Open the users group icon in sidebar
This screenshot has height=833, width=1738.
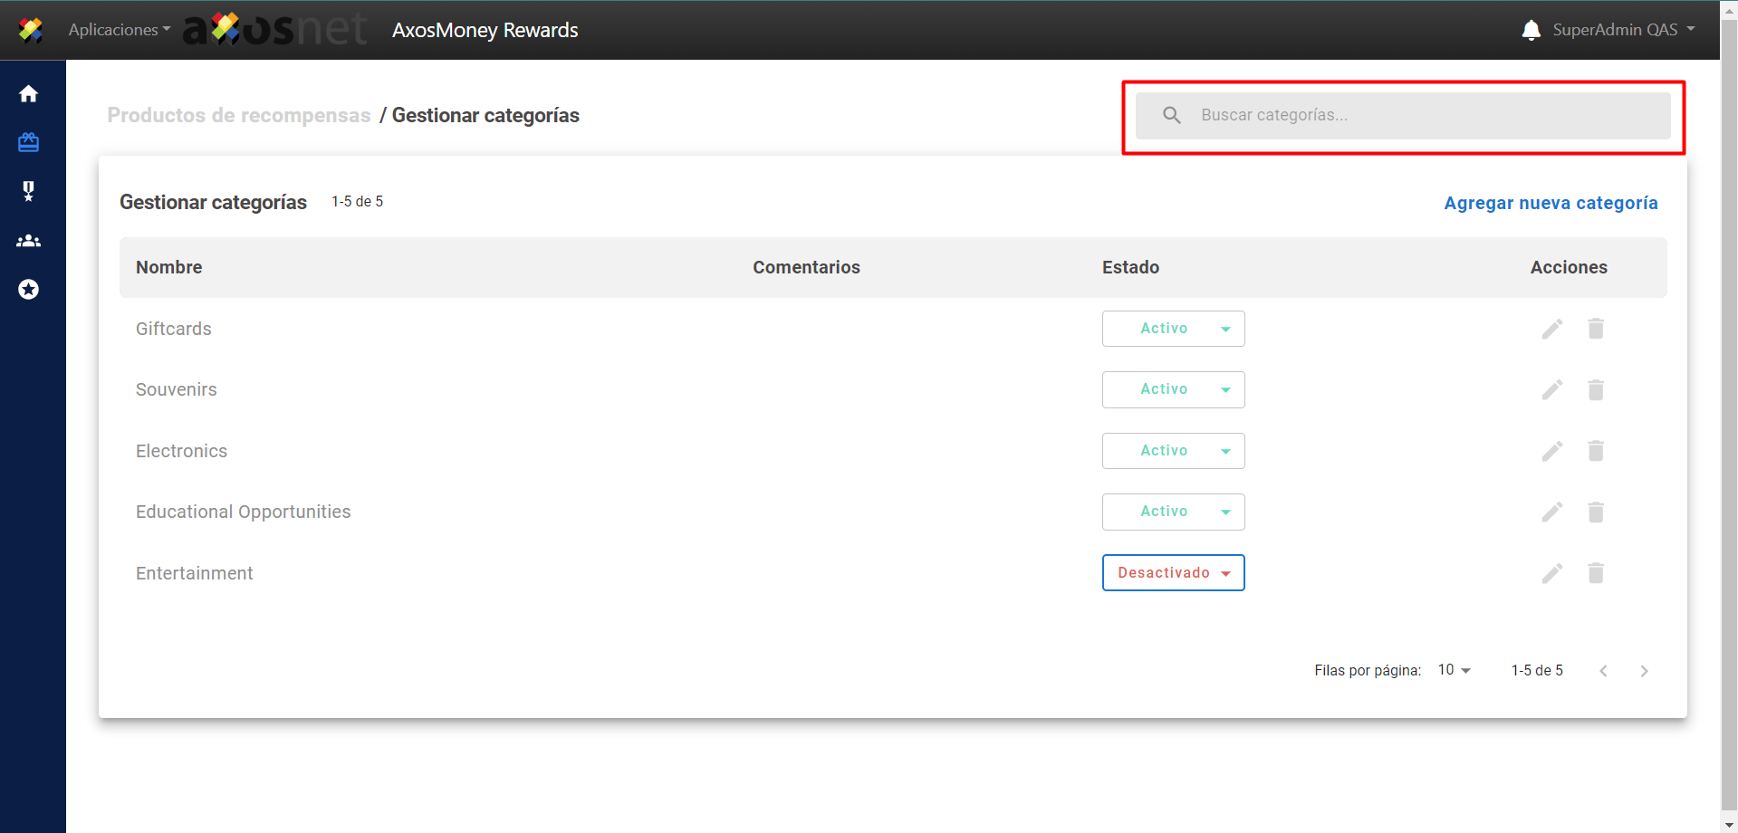(29, 241)
